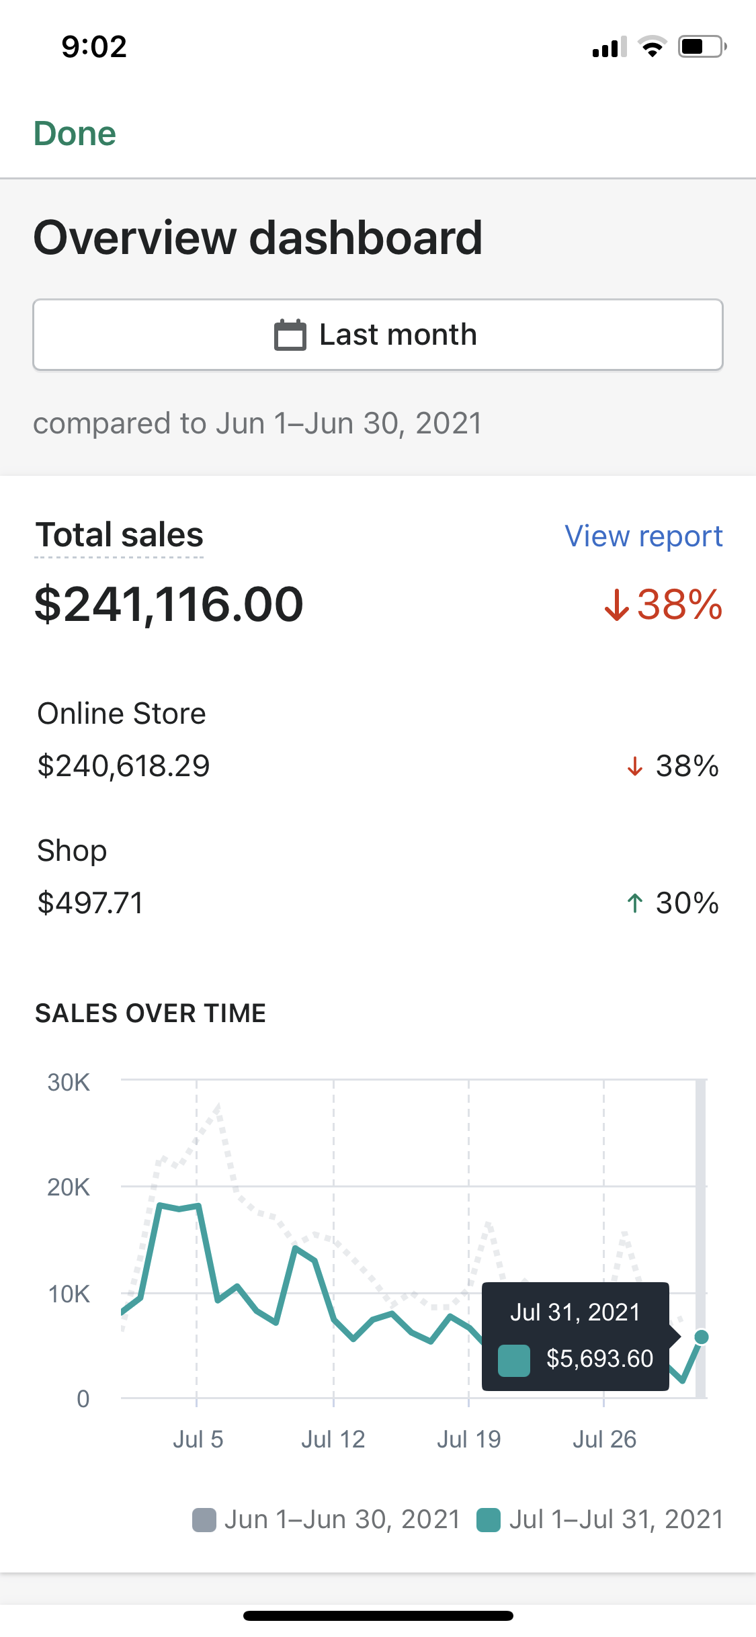Select the Shop sales row amount $497.71

tap(91, 903)
